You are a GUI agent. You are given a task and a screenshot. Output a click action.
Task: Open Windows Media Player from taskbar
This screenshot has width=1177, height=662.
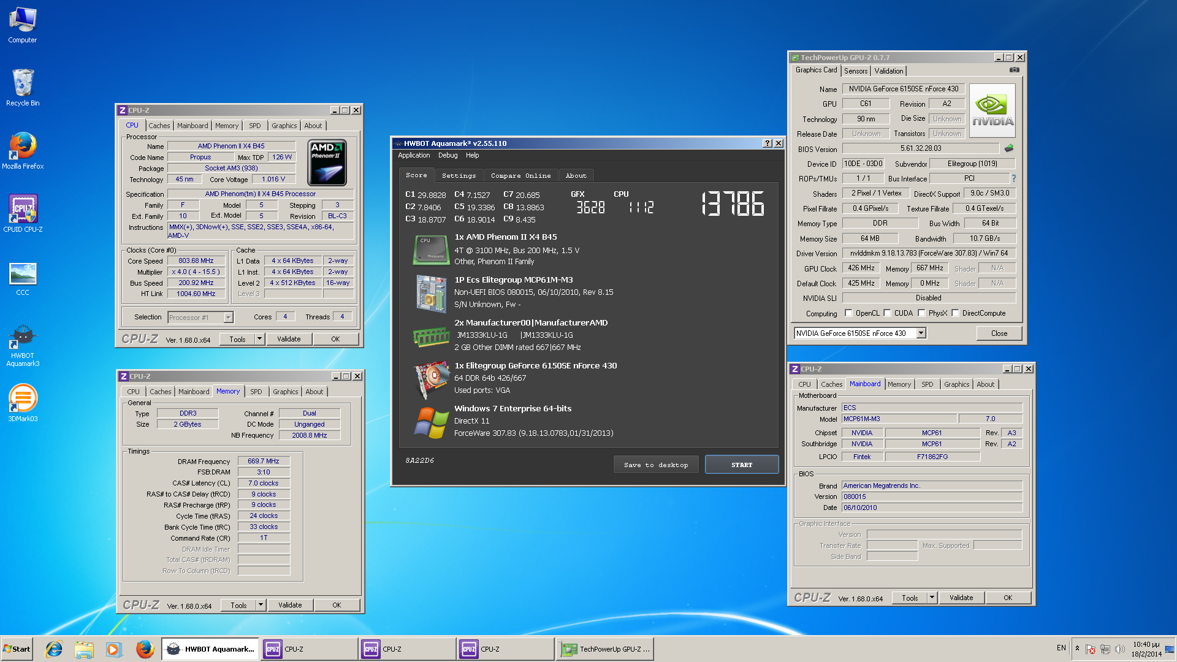[113, 649]
